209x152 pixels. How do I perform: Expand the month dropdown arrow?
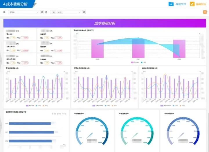[80, 12]
